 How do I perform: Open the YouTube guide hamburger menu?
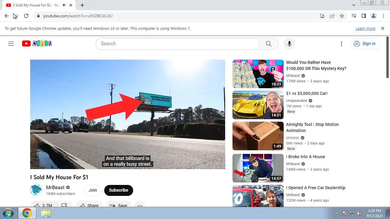(x=11, y=43)
